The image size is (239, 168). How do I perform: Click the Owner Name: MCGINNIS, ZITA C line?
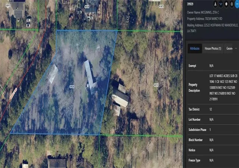click(203, 12)
